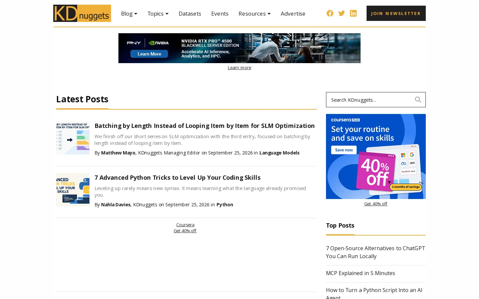
Task: Click the Batching by Length post summary text
Action: coord(202,140)
